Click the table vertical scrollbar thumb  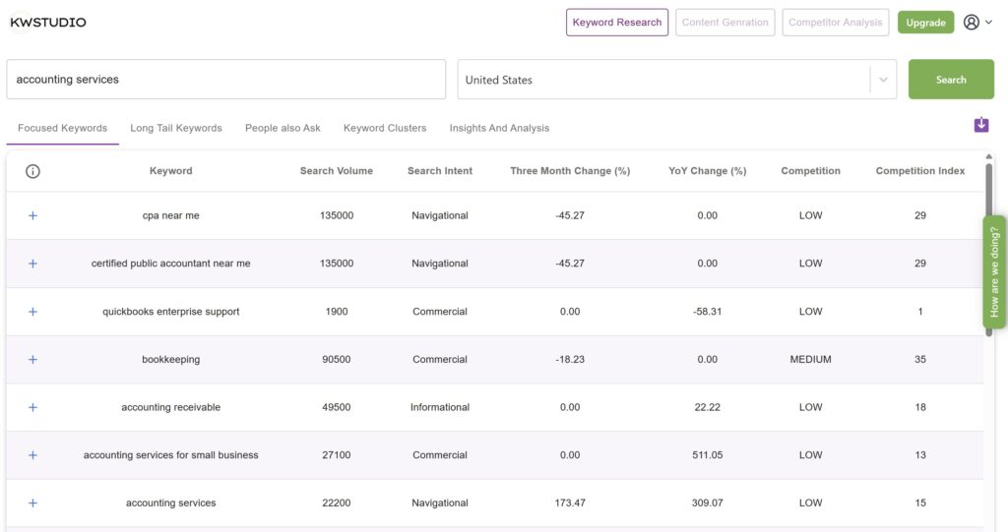click(988, 248)
